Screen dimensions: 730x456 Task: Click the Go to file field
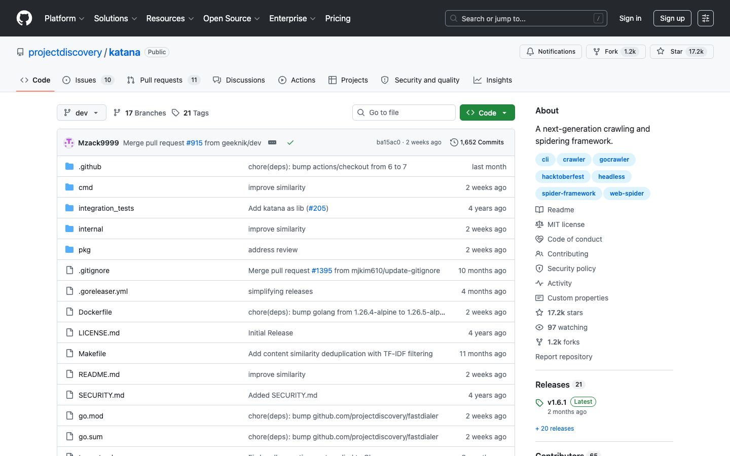(x=404, y=112)
